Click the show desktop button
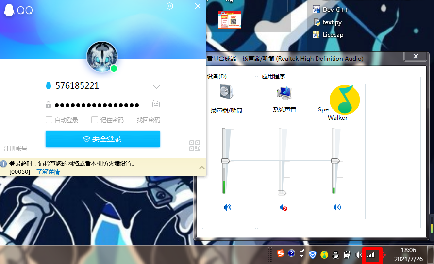434x264 pixels. (x=431, y=255)
